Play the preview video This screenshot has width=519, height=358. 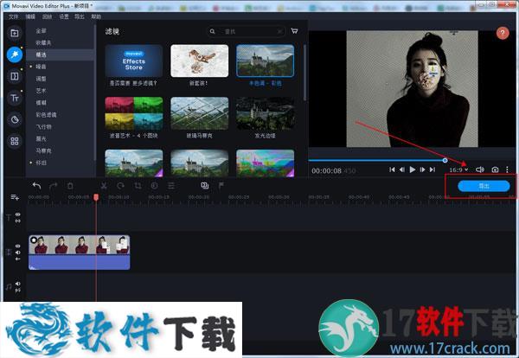click(x=412, y=169)
